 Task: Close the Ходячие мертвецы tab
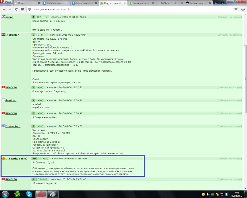tap(210, 3)
